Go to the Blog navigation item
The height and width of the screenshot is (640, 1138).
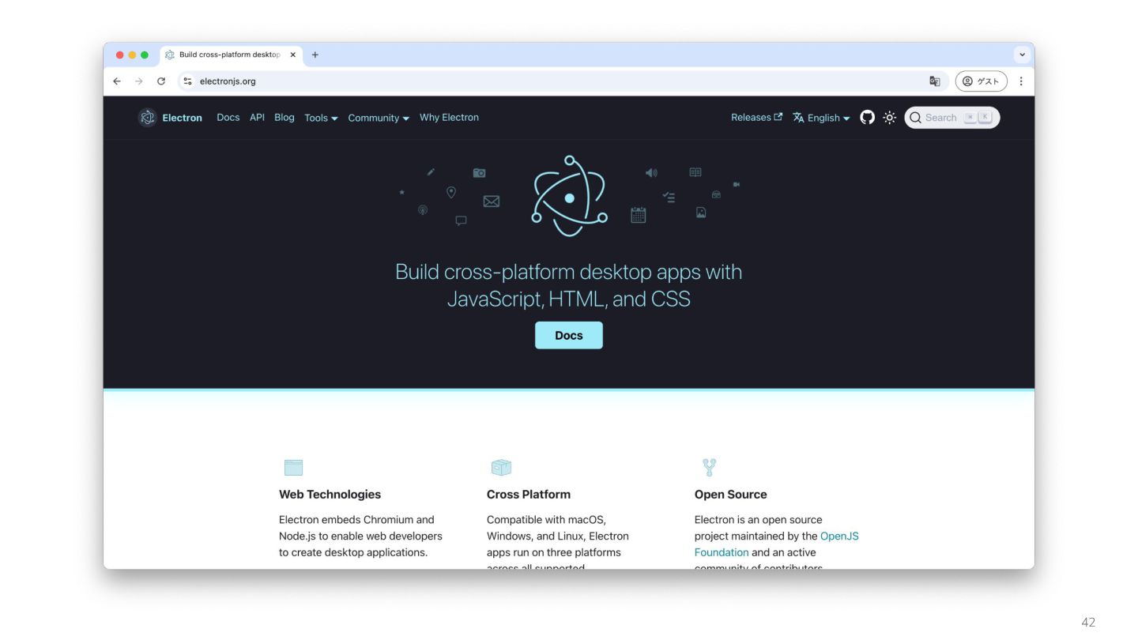(284, 117)
